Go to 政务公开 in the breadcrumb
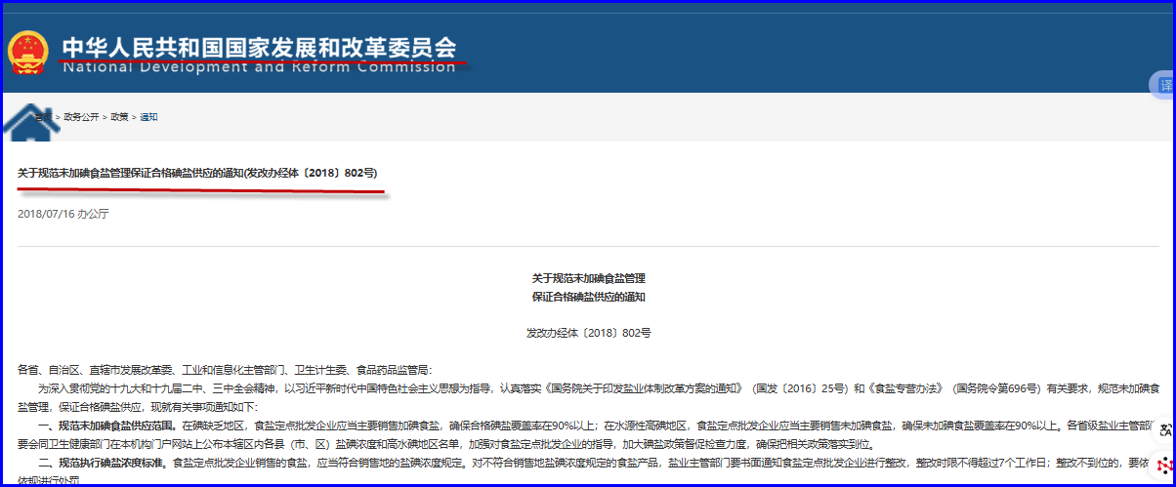Screen dimensions: 1176x487 (x=81, y=117)
